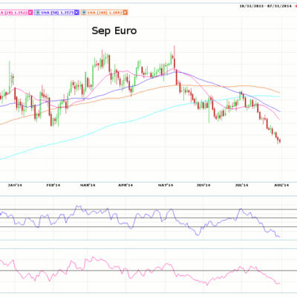Select the AUG'14 axis label
The width and height of the screenshot is (297, 297).
281,185
